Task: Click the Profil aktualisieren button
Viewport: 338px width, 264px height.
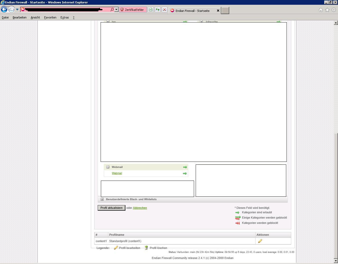Action: coord(111,208)
